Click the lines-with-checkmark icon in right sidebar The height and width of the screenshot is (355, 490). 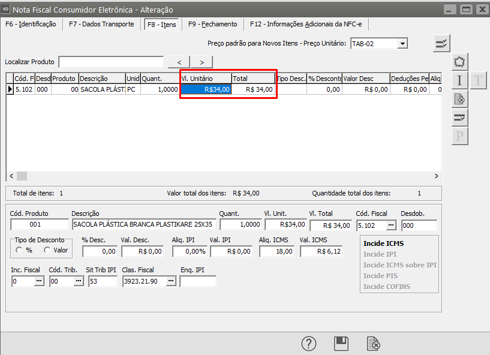(x=459, y=118)
